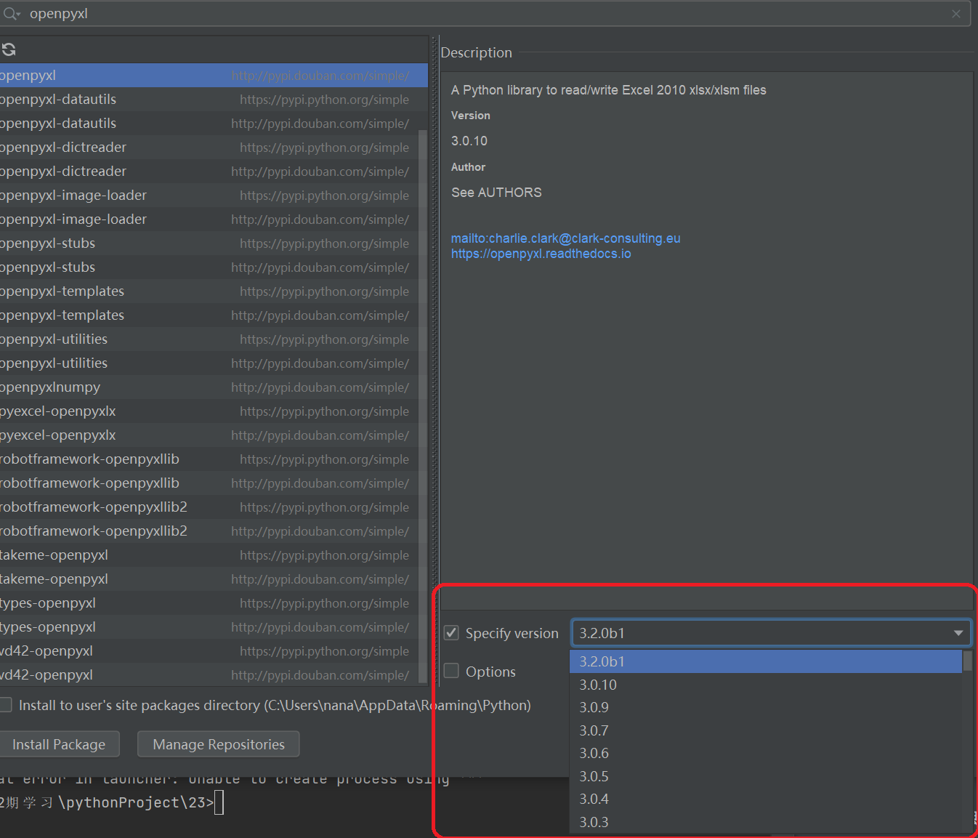This screenshot has height=838, width=978.
Task: Select openpyxl-image-loader from pypi.douban.com
Action: (209, 219)
